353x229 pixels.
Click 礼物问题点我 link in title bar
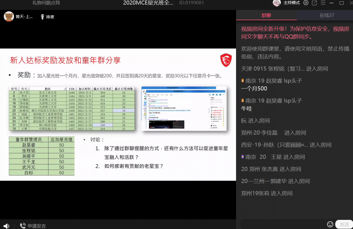click(x=46, y=3)
